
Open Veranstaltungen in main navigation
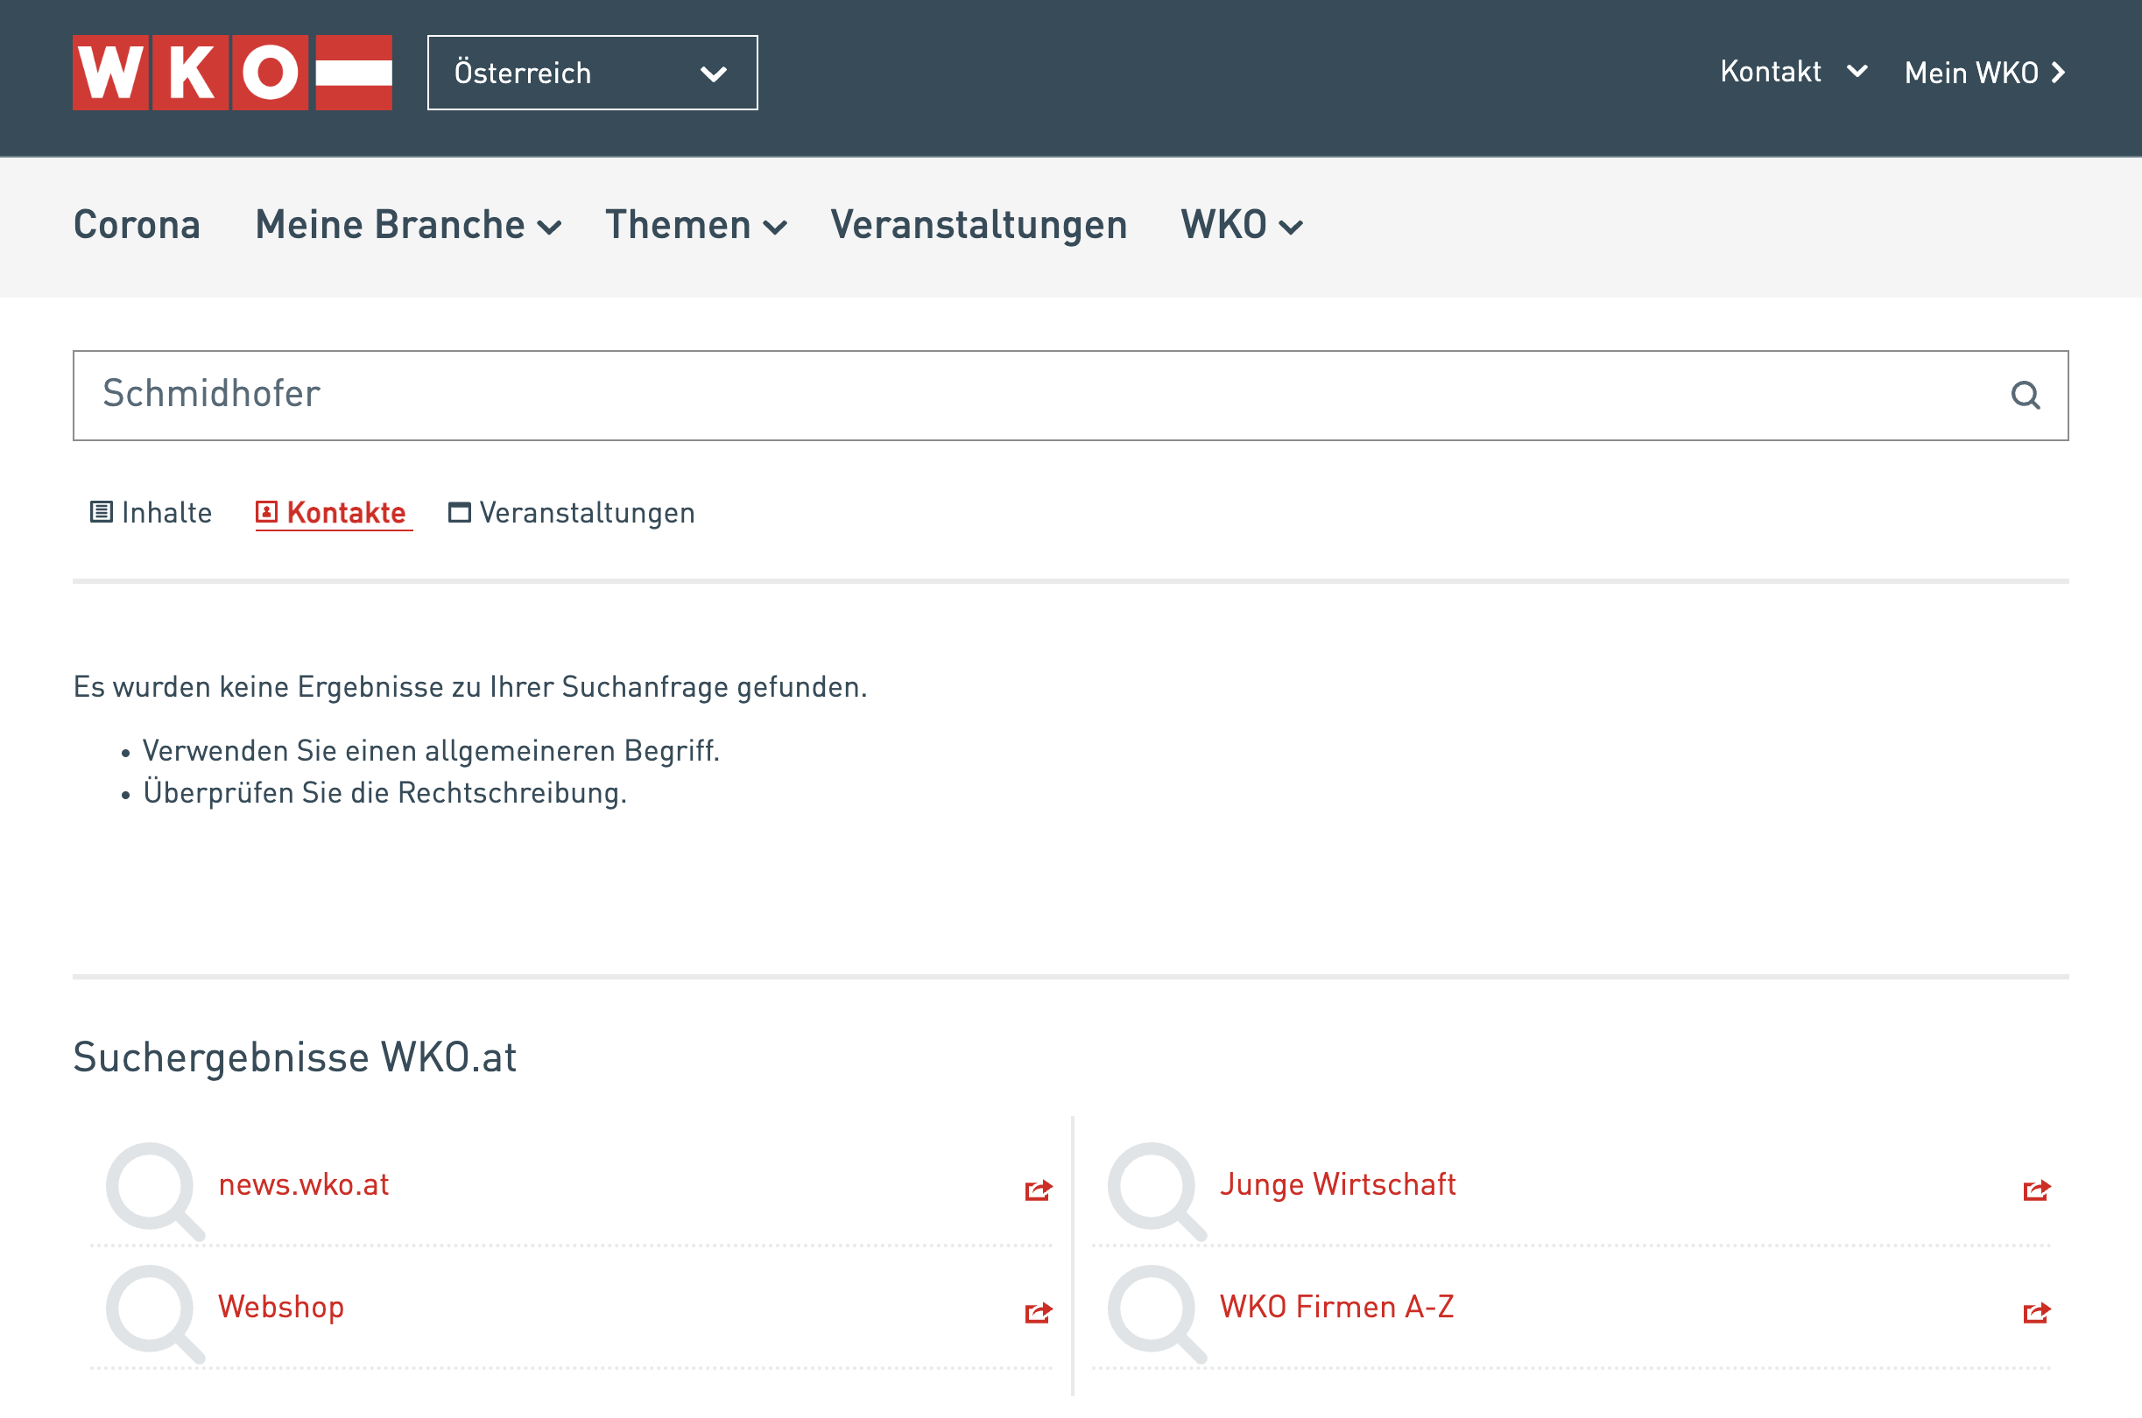coord(979,225)
